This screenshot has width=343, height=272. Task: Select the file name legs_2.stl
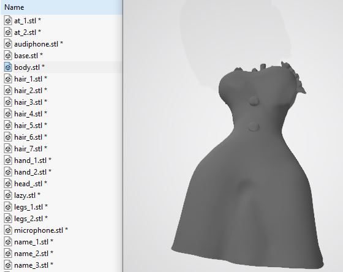[31, 219]
